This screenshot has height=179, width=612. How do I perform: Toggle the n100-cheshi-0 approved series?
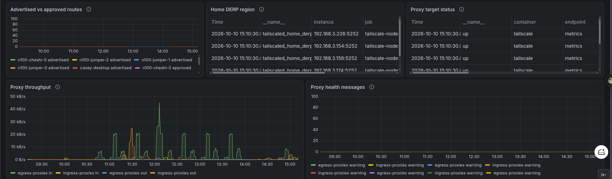(x=167, y=68)
